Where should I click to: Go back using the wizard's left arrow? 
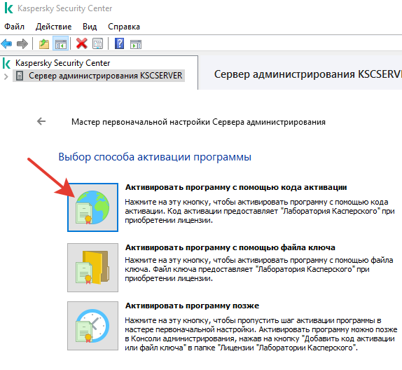pyautogui.click(x=41, y=121)
